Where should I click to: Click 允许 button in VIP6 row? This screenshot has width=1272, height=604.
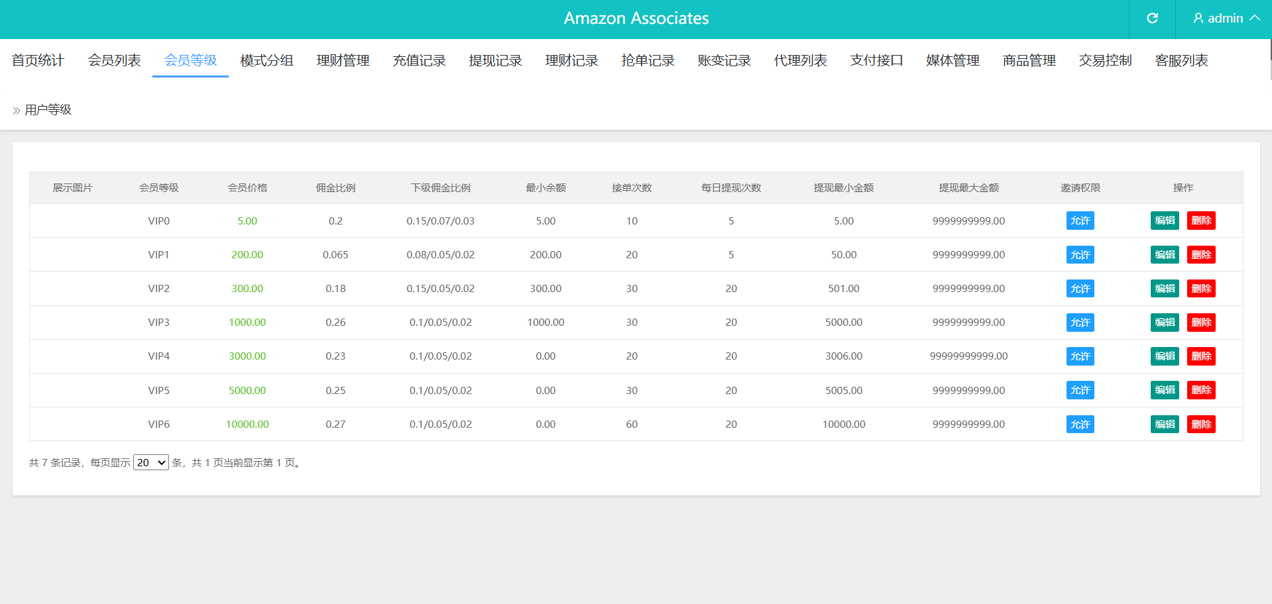(1080, 424)
